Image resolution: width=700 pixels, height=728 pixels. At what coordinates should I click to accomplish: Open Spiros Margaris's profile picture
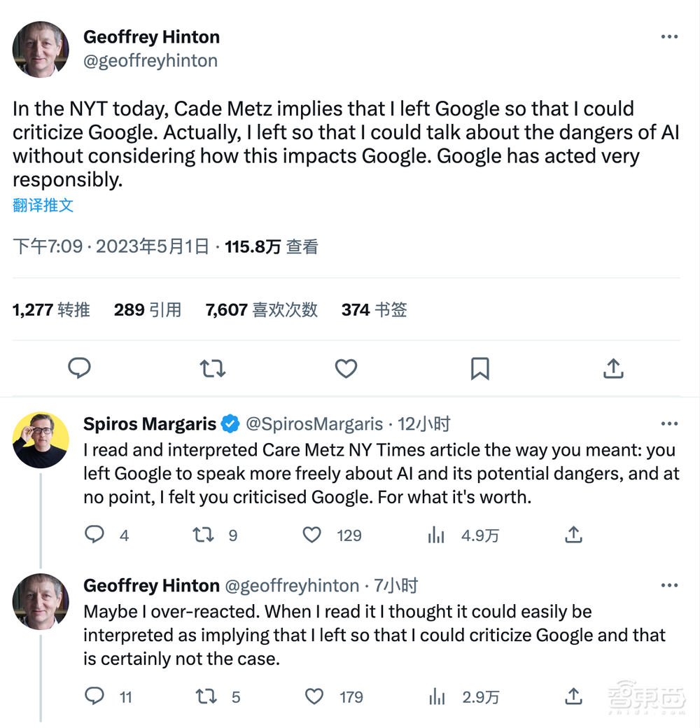pos(41,440)
